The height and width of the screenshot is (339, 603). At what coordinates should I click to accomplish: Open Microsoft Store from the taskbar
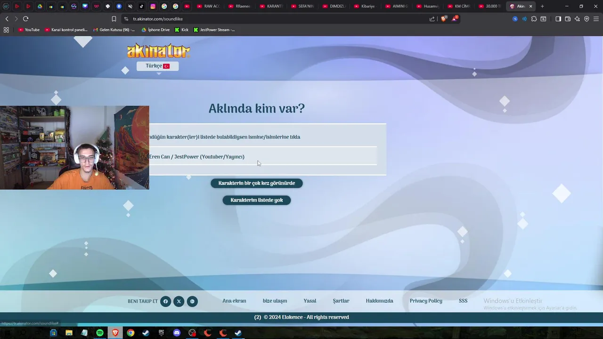tap(53, 333)
